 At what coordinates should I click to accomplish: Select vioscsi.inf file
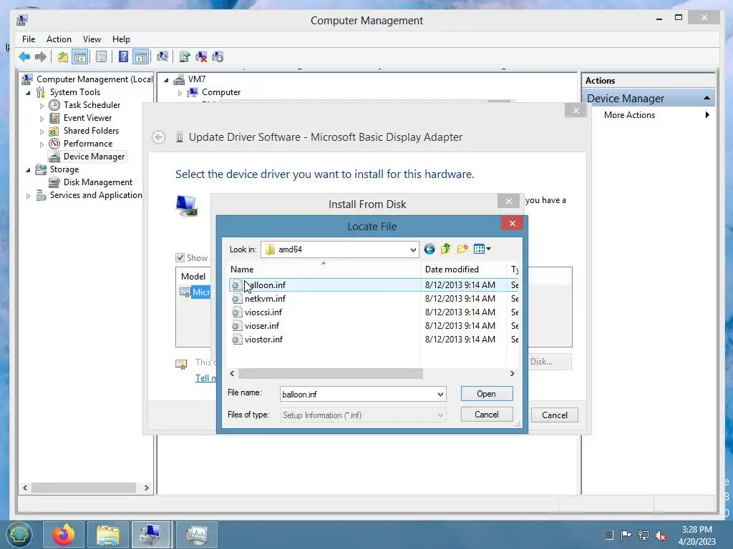tap(263, 312)
